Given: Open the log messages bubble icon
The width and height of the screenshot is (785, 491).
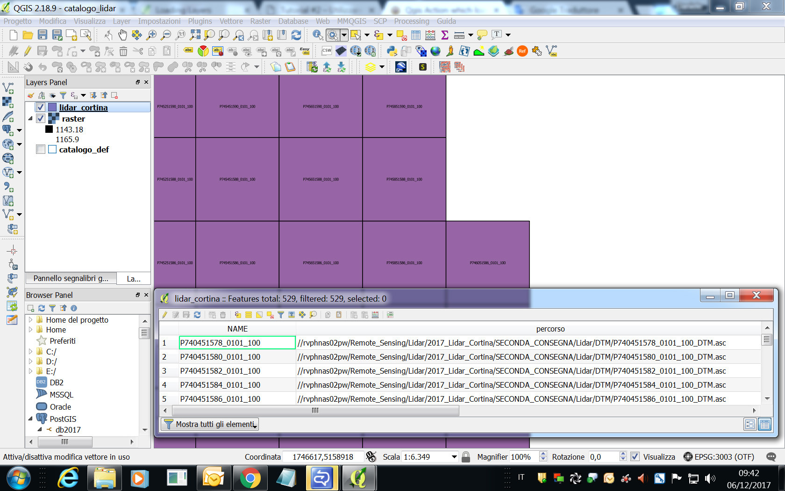Looking at the screenshot, I should coord(771,457).
